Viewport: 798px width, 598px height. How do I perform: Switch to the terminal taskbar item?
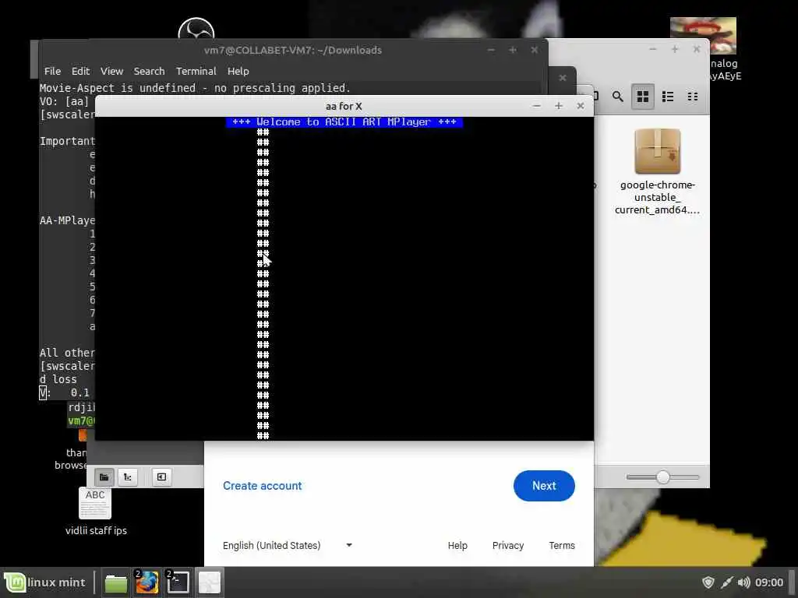[178, 582]
